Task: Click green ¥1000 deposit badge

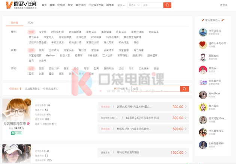Action: (x=16, y=133)
